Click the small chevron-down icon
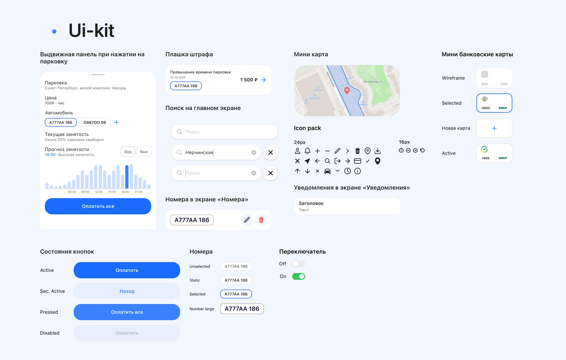 click(338, 171)
